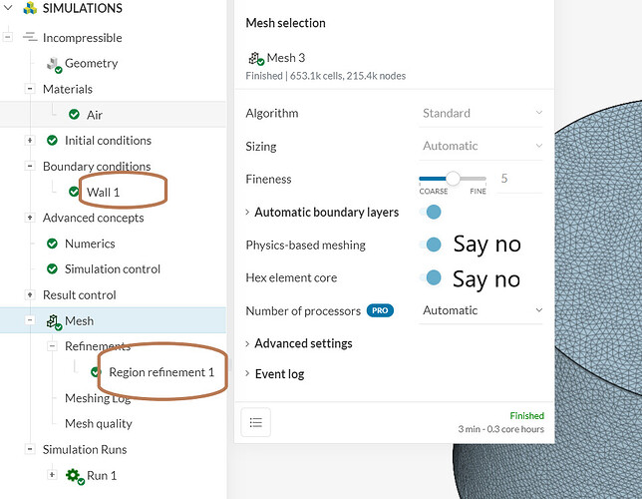Click the green check icon beside Air
This screenshot has height=499, width=642.
coord(75,115)
